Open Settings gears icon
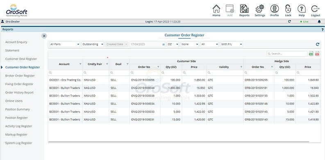The height and width of the screenshot is (160, 325). point(260,9)
